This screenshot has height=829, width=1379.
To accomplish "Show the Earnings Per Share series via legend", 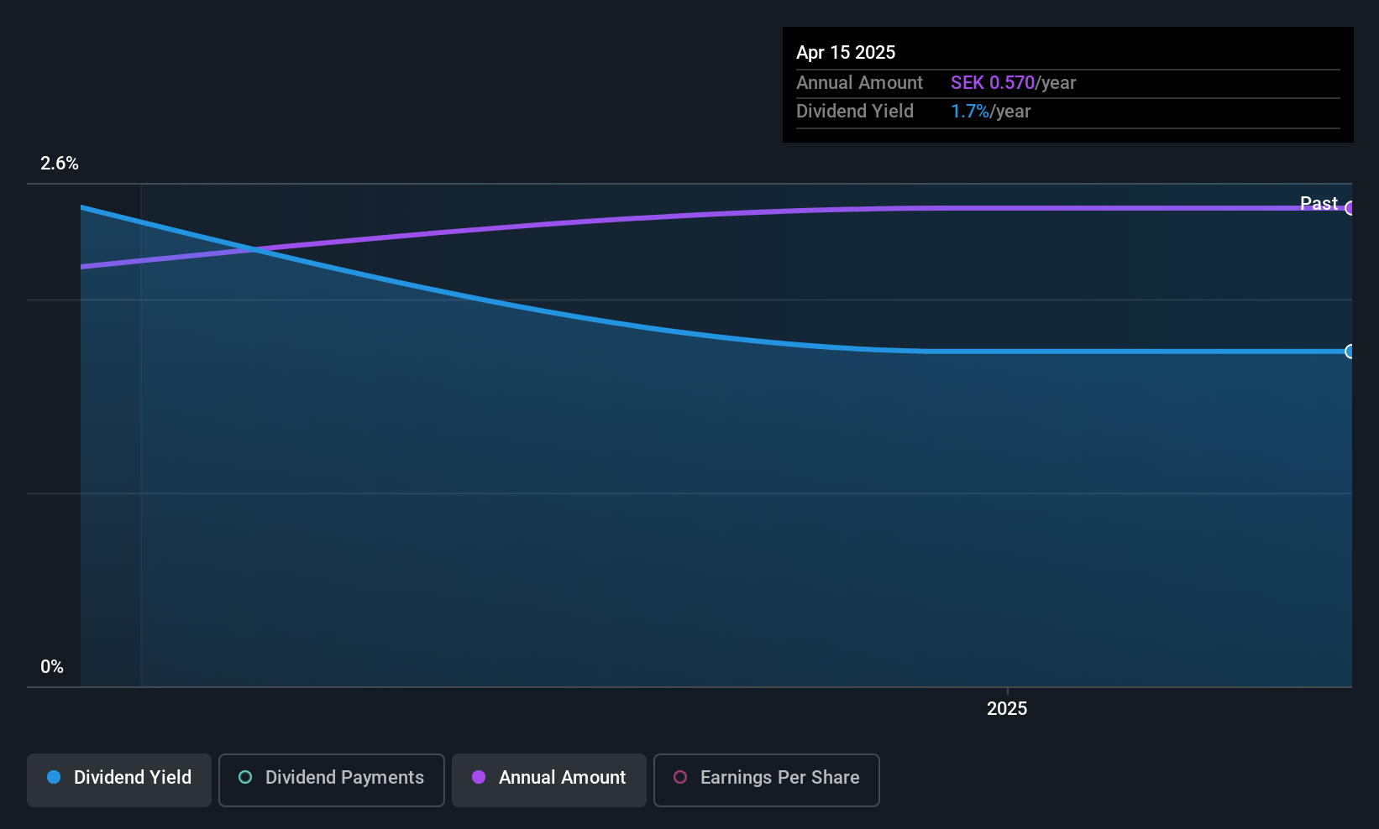I will (766, 779).
